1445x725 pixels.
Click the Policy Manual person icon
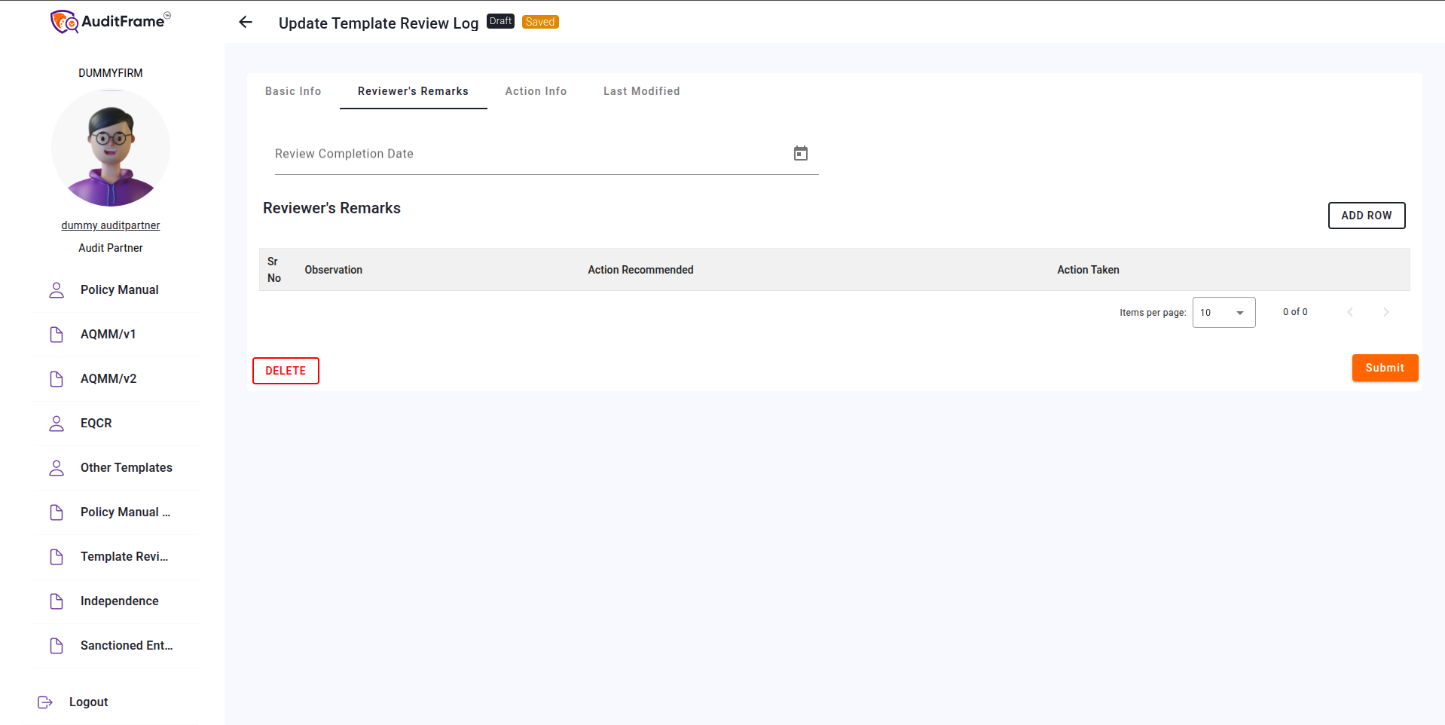[x=57, y=290]
